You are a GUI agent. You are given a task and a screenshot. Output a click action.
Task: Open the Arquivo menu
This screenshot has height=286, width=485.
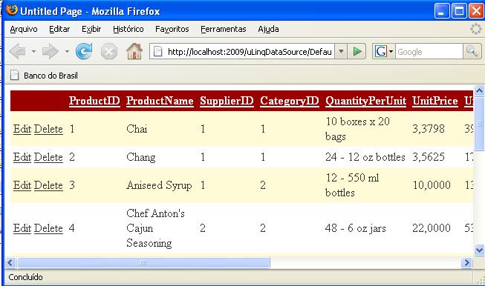point(24,29)
